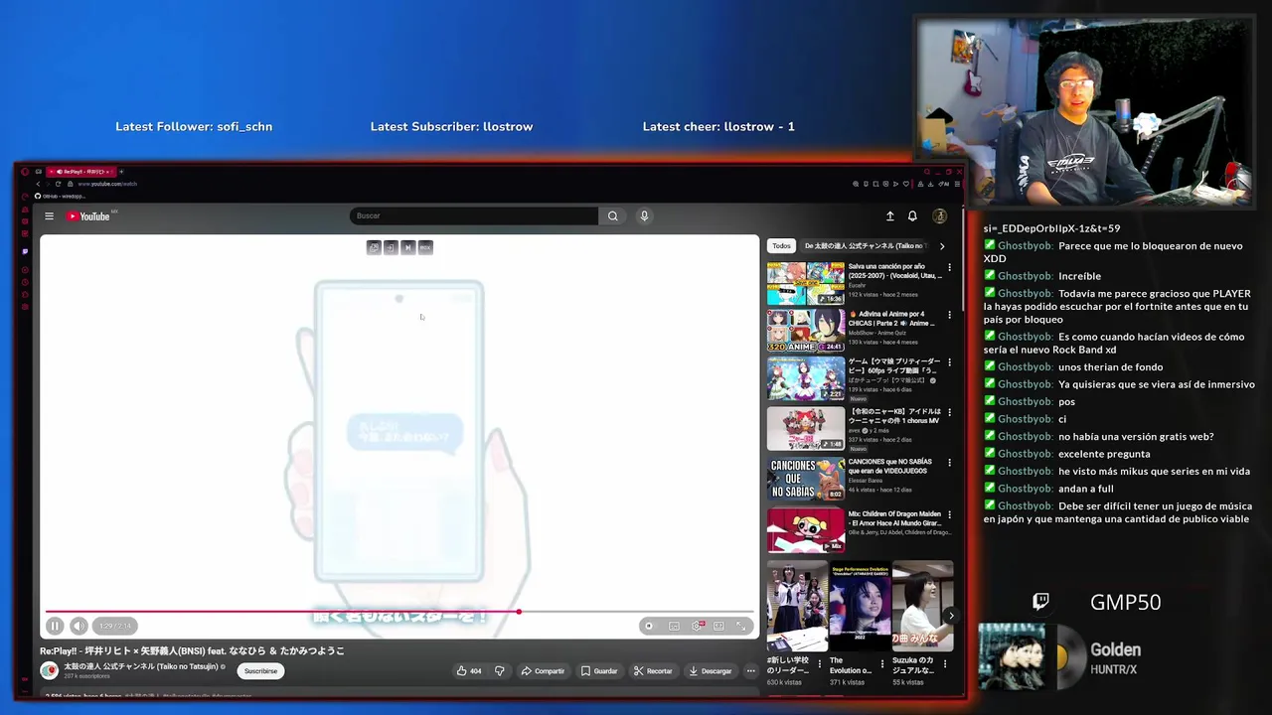
Task: Open the upload/create video icon
Action: point(889,215)
